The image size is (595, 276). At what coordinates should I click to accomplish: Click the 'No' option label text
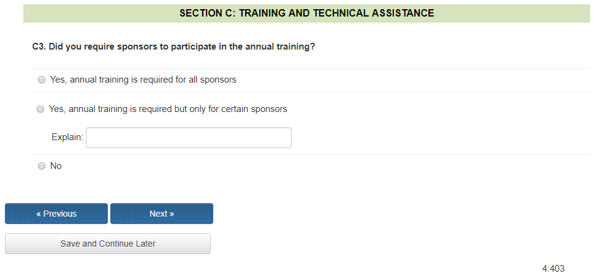pos(56,166)
